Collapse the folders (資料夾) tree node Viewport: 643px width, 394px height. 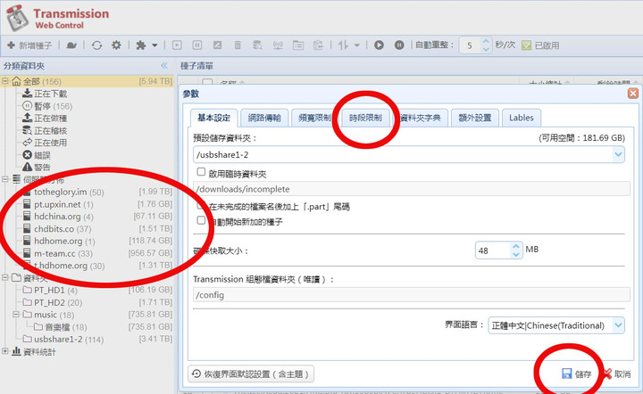point(5,277)
